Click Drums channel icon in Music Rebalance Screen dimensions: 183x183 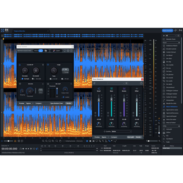pos(124,88)
